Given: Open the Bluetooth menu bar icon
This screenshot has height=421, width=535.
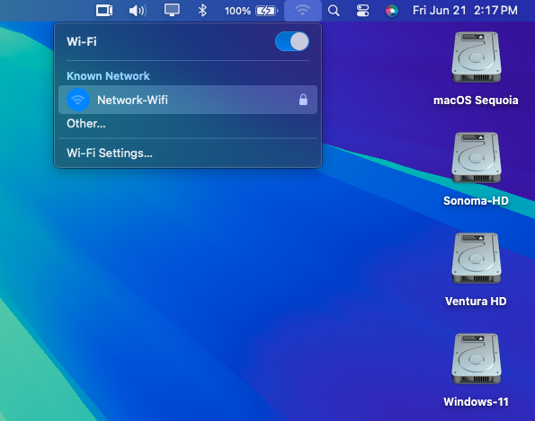Looking at the screenshot, I should point(202,11).
